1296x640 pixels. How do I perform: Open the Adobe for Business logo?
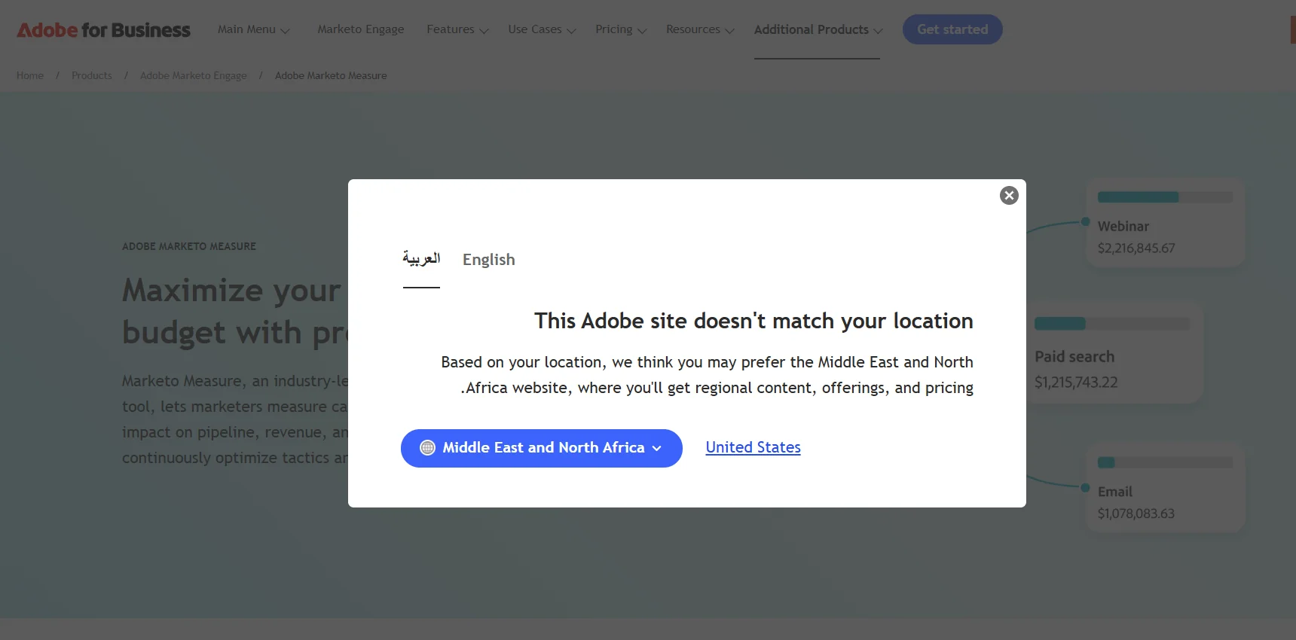click(104, 30)
